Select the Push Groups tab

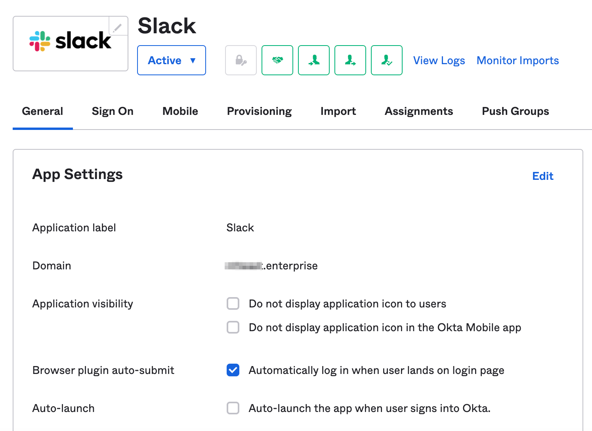[x=515, y=111]
